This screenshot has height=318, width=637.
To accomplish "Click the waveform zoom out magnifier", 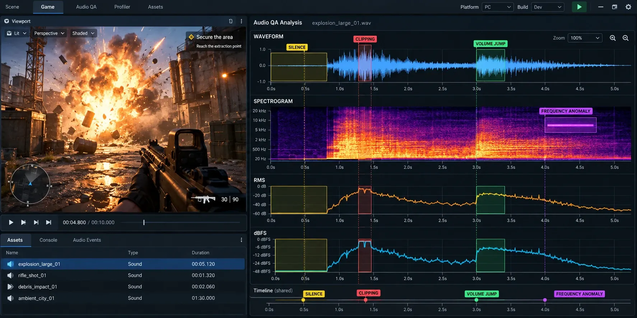I will [626, 38].
